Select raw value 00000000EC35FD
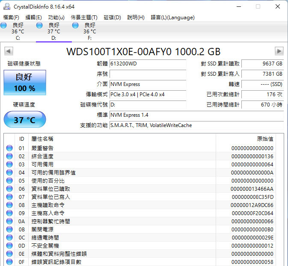The height and width of the screenshot is (266, 288). (252, 197)
